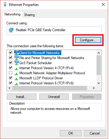Click the horizontal scroll right arrow
This screenshot has width=109, height=139.
94,88
